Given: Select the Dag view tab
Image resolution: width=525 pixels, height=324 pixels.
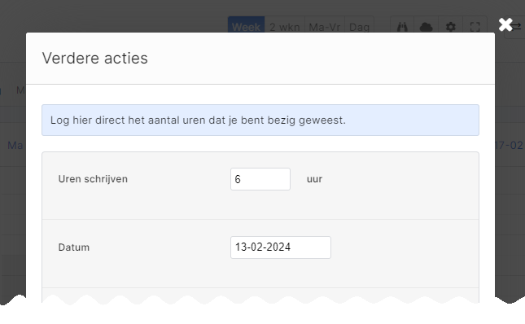Looking at the screenshot, I should [359, 26].
